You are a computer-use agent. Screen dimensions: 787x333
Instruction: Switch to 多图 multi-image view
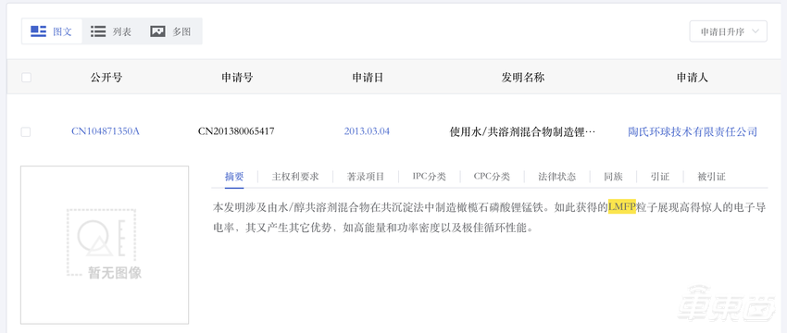[170, 31]
